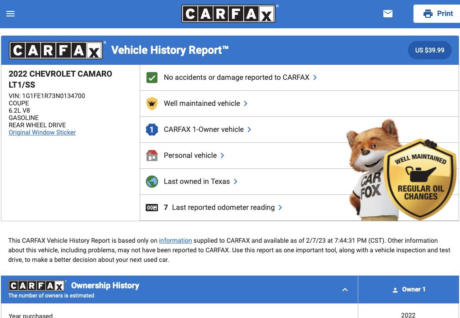Click the house personal vehicle icon

152,156
